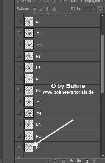Viewport: 105px width, 163px height.
Task: Toggle the Frame 1 propagieren checkbox
Action: click(65, 1)
